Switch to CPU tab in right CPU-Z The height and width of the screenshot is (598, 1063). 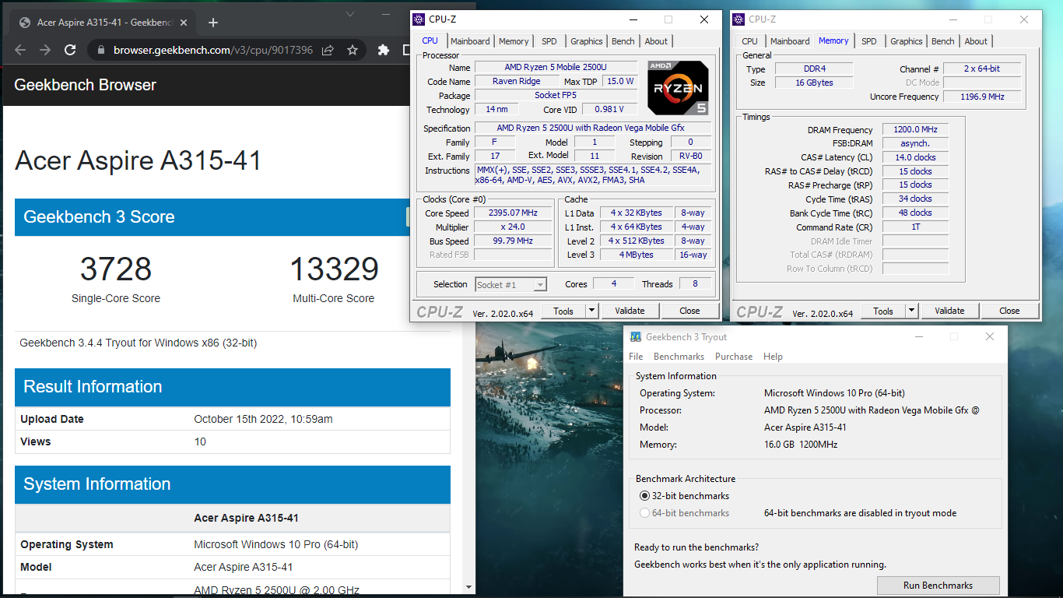tap(749, 41)
